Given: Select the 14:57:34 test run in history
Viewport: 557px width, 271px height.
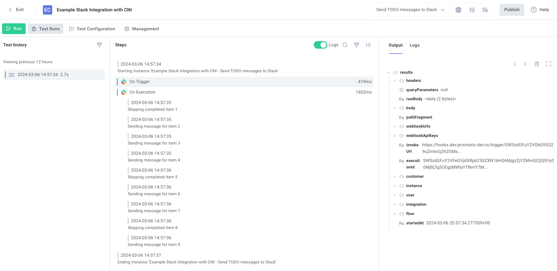Looking at the screenshot, I should click(x=54, y=75).
